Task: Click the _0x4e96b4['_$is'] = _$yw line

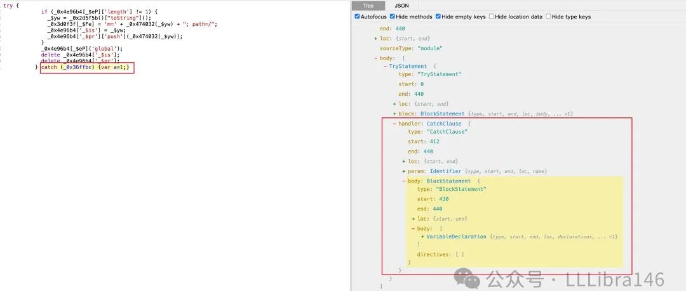Action: (86, 30)
